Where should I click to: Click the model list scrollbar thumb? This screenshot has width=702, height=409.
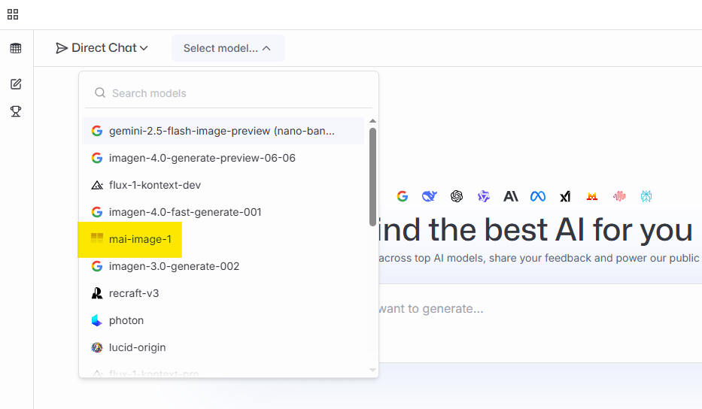point(372,177)
